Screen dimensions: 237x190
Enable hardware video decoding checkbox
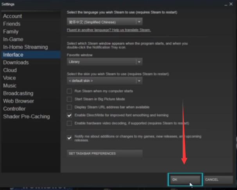[69, 123]
